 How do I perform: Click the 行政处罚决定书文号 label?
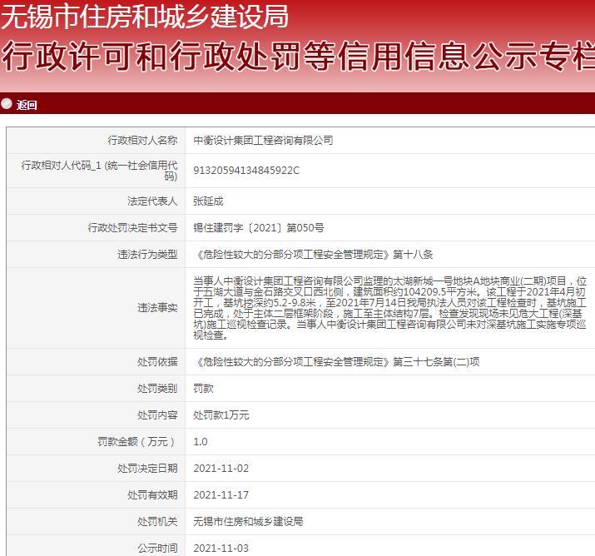[x=132, y=228]
